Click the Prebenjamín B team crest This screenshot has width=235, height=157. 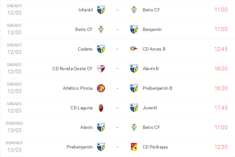click(134, 88)
